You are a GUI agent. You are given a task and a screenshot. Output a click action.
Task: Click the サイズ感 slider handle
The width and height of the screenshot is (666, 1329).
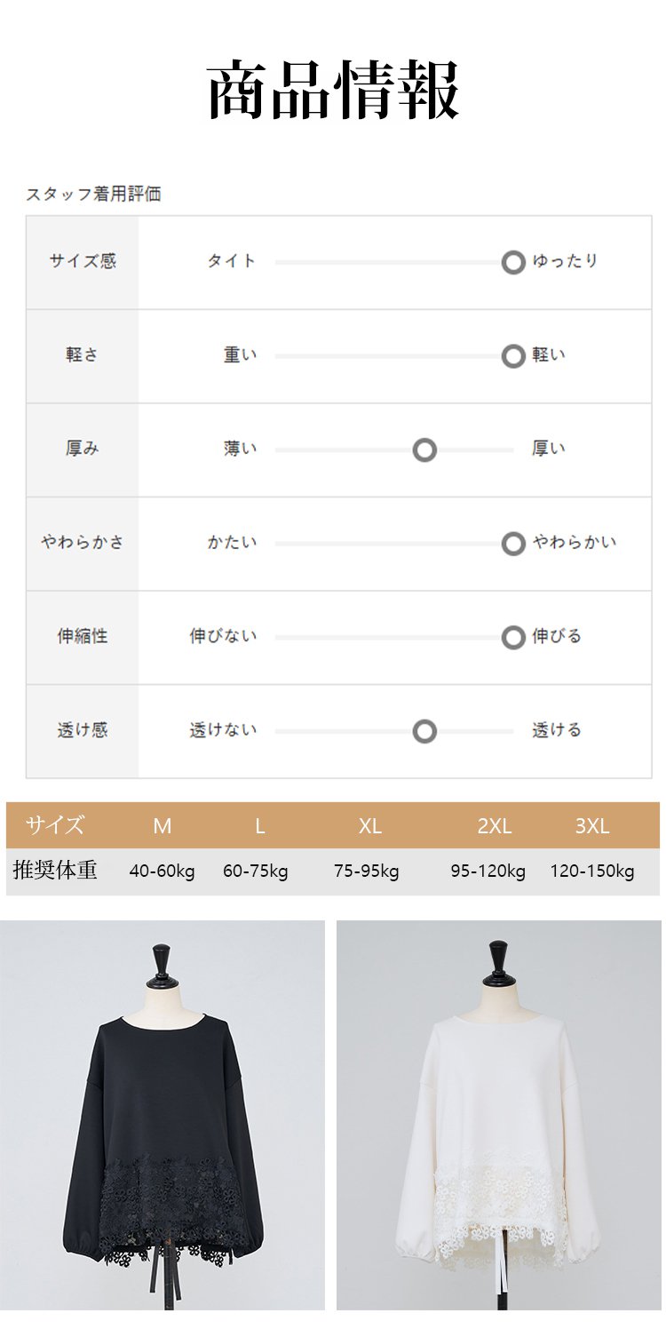[513, 263]
